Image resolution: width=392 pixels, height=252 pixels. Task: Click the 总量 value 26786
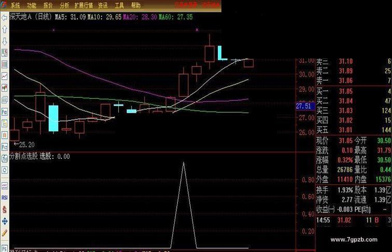click(345, 170)
